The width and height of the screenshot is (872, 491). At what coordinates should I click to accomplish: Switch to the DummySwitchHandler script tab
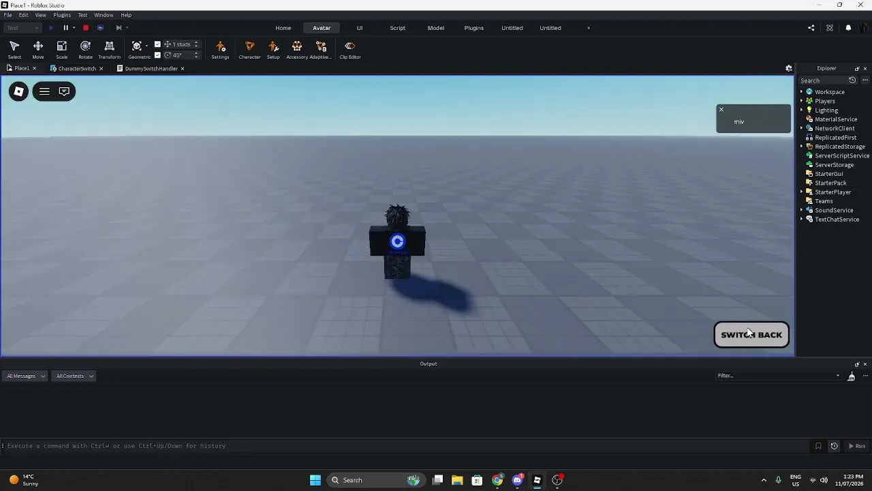pyautogui.click(x=151, y=68)
